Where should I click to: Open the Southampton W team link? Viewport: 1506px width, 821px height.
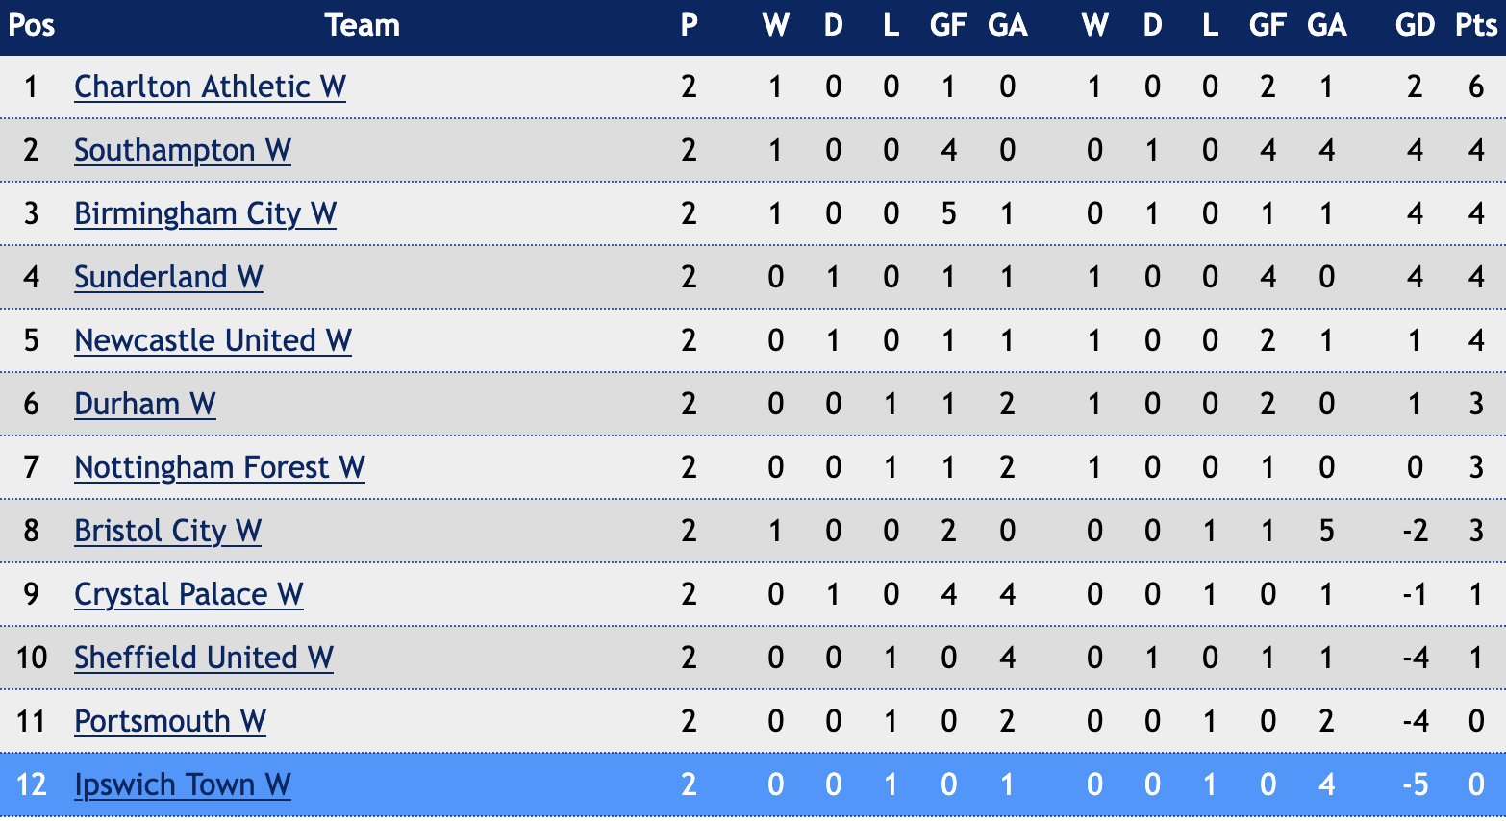183,150
